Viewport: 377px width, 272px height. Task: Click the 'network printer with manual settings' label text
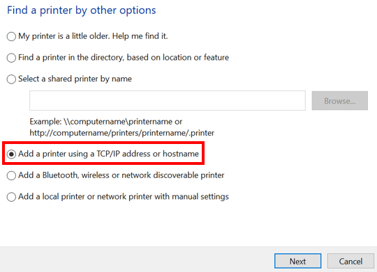pyautogui.click(x=163, y=196)
